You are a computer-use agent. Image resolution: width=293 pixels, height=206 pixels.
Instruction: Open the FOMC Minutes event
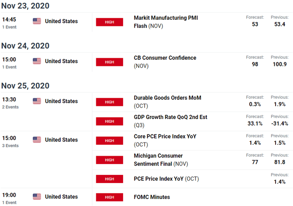coord(152,197)
